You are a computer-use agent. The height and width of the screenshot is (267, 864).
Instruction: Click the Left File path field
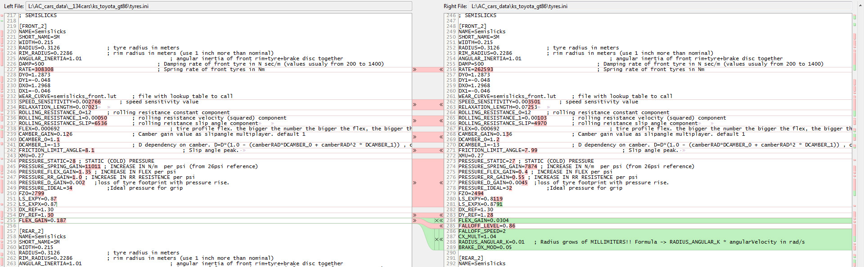[x=219, y=6]
